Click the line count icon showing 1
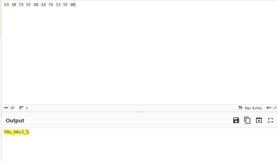The image size is (278, 161). 21,107
